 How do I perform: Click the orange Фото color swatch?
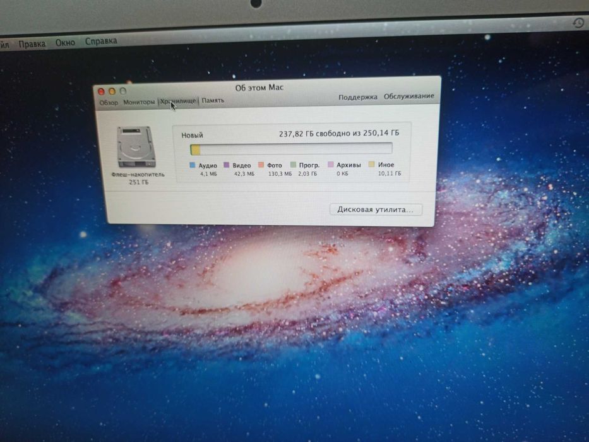coord(261,165)
